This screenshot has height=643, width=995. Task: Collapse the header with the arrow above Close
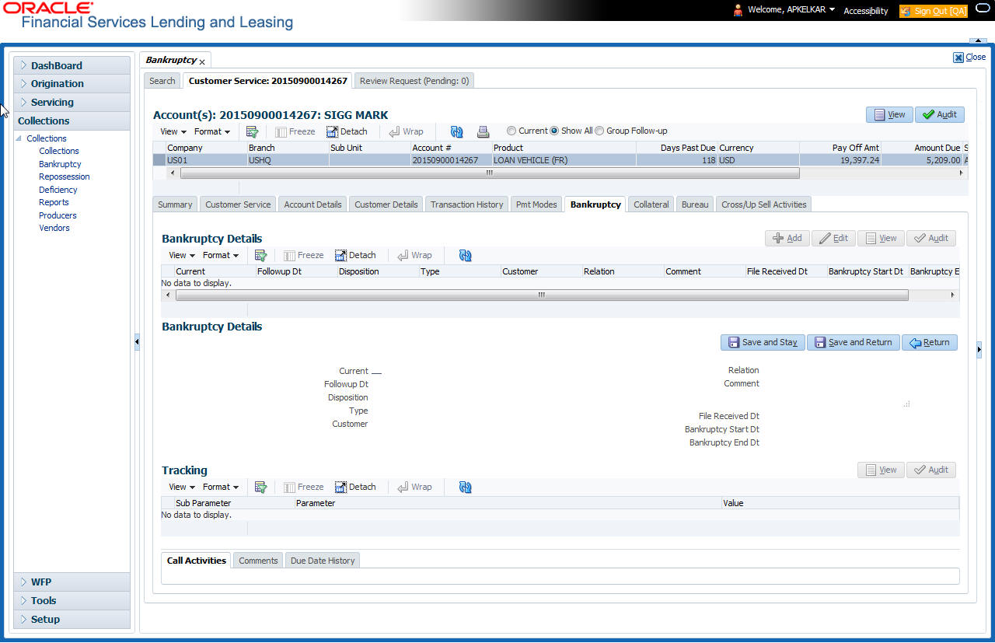click(978, 40)
